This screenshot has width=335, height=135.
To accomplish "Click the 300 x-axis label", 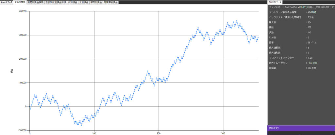I will pyautogui.click(x=223, y=134).
